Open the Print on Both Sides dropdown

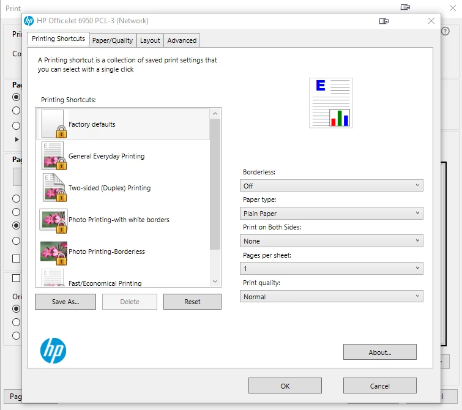tap(332, 241)
